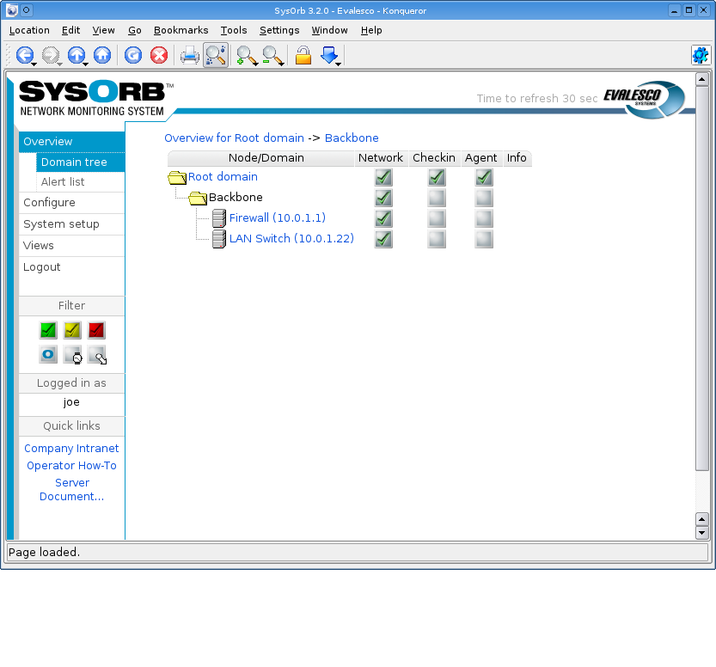Viewport: 716px width, 667px height.
Task: Click the Root domain tree link
Action: [x=223, y=177]
